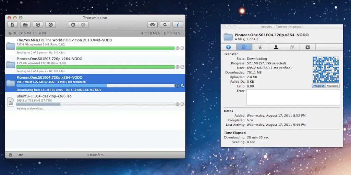Click the ubuntu-11.04 progress bar
The height and width of the screenshot is (175, 351).
pyautogui.click(x=95, y=104)
